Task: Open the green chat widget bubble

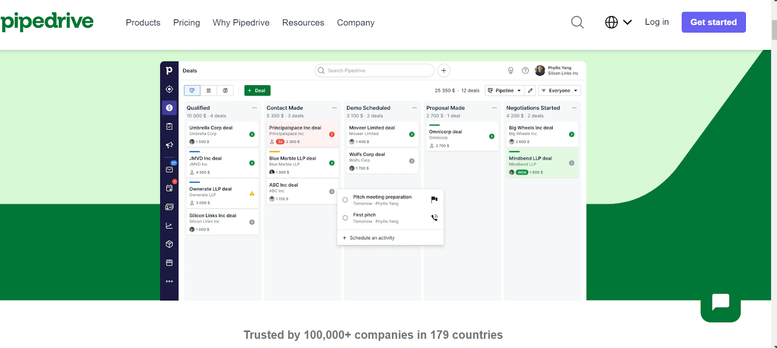Action: click(x=721, y=303)
